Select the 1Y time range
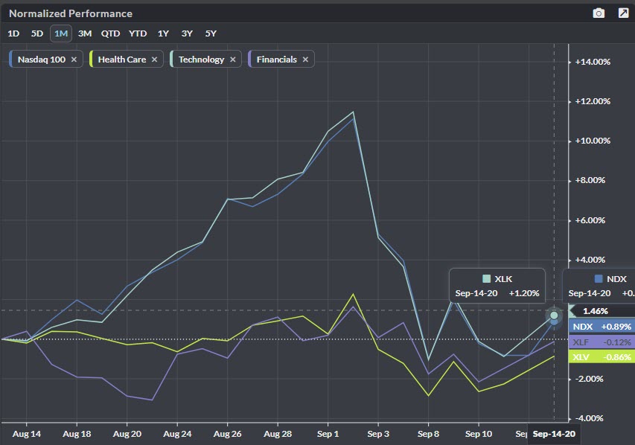 click(163, 33)
